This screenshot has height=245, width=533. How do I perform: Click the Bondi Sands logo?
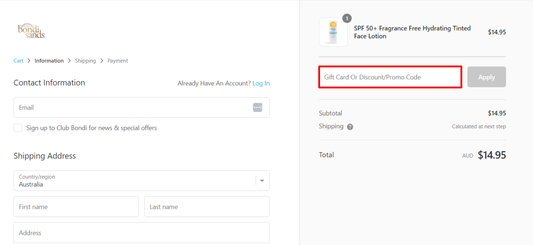(x=32, y=31)
